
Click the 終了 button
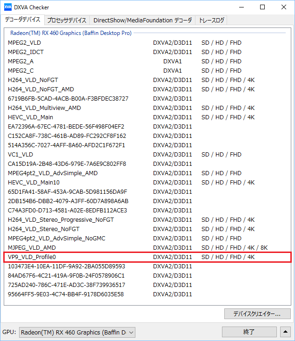pyautogui.click(x=249, y=332)
